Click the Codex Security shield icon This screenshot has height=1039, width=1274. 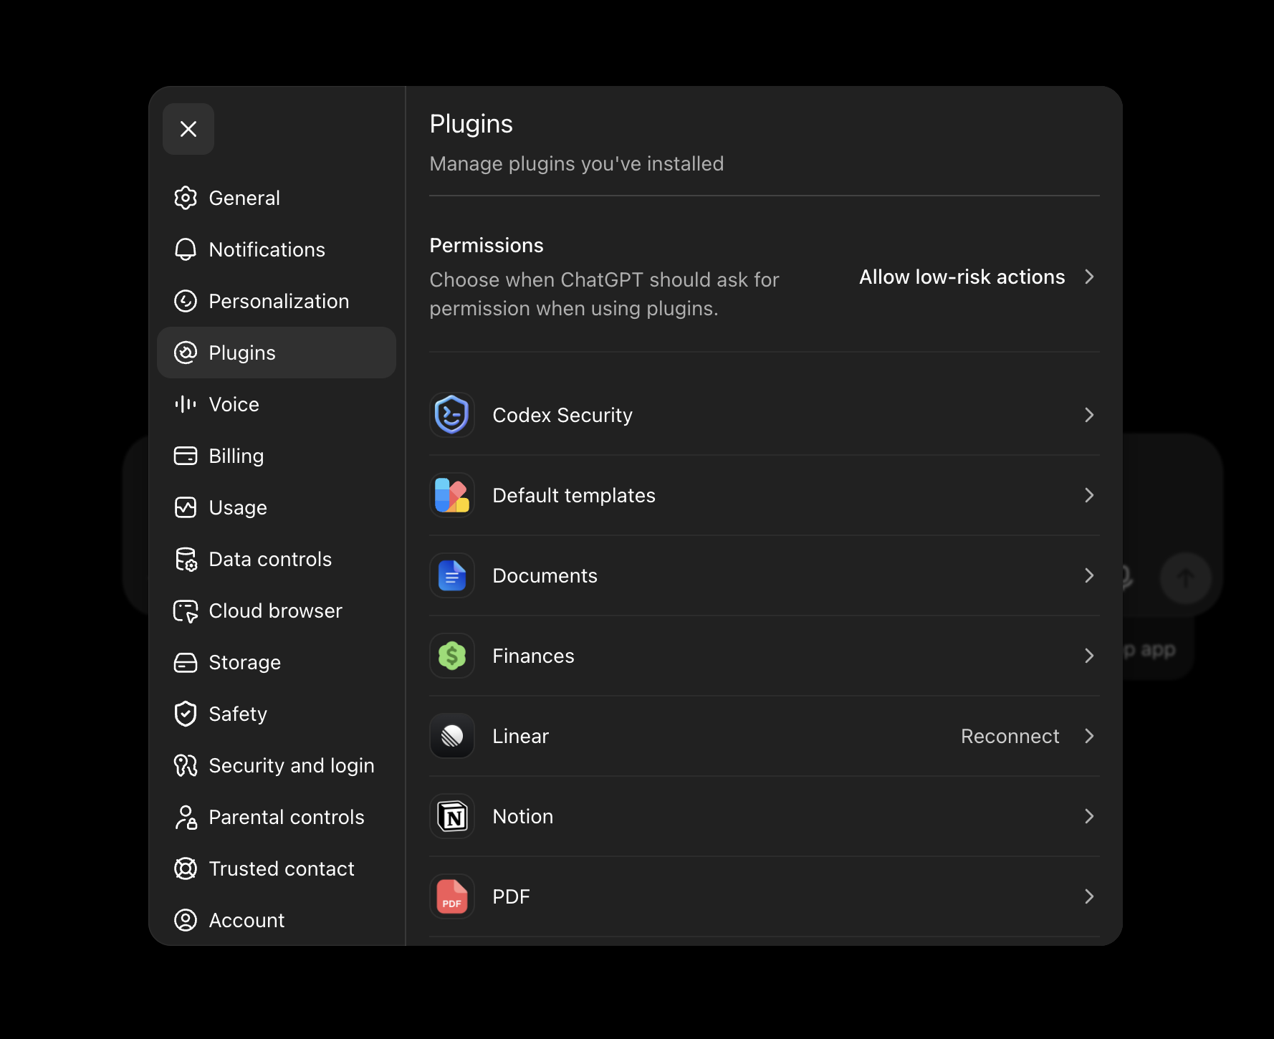(452, 415)
